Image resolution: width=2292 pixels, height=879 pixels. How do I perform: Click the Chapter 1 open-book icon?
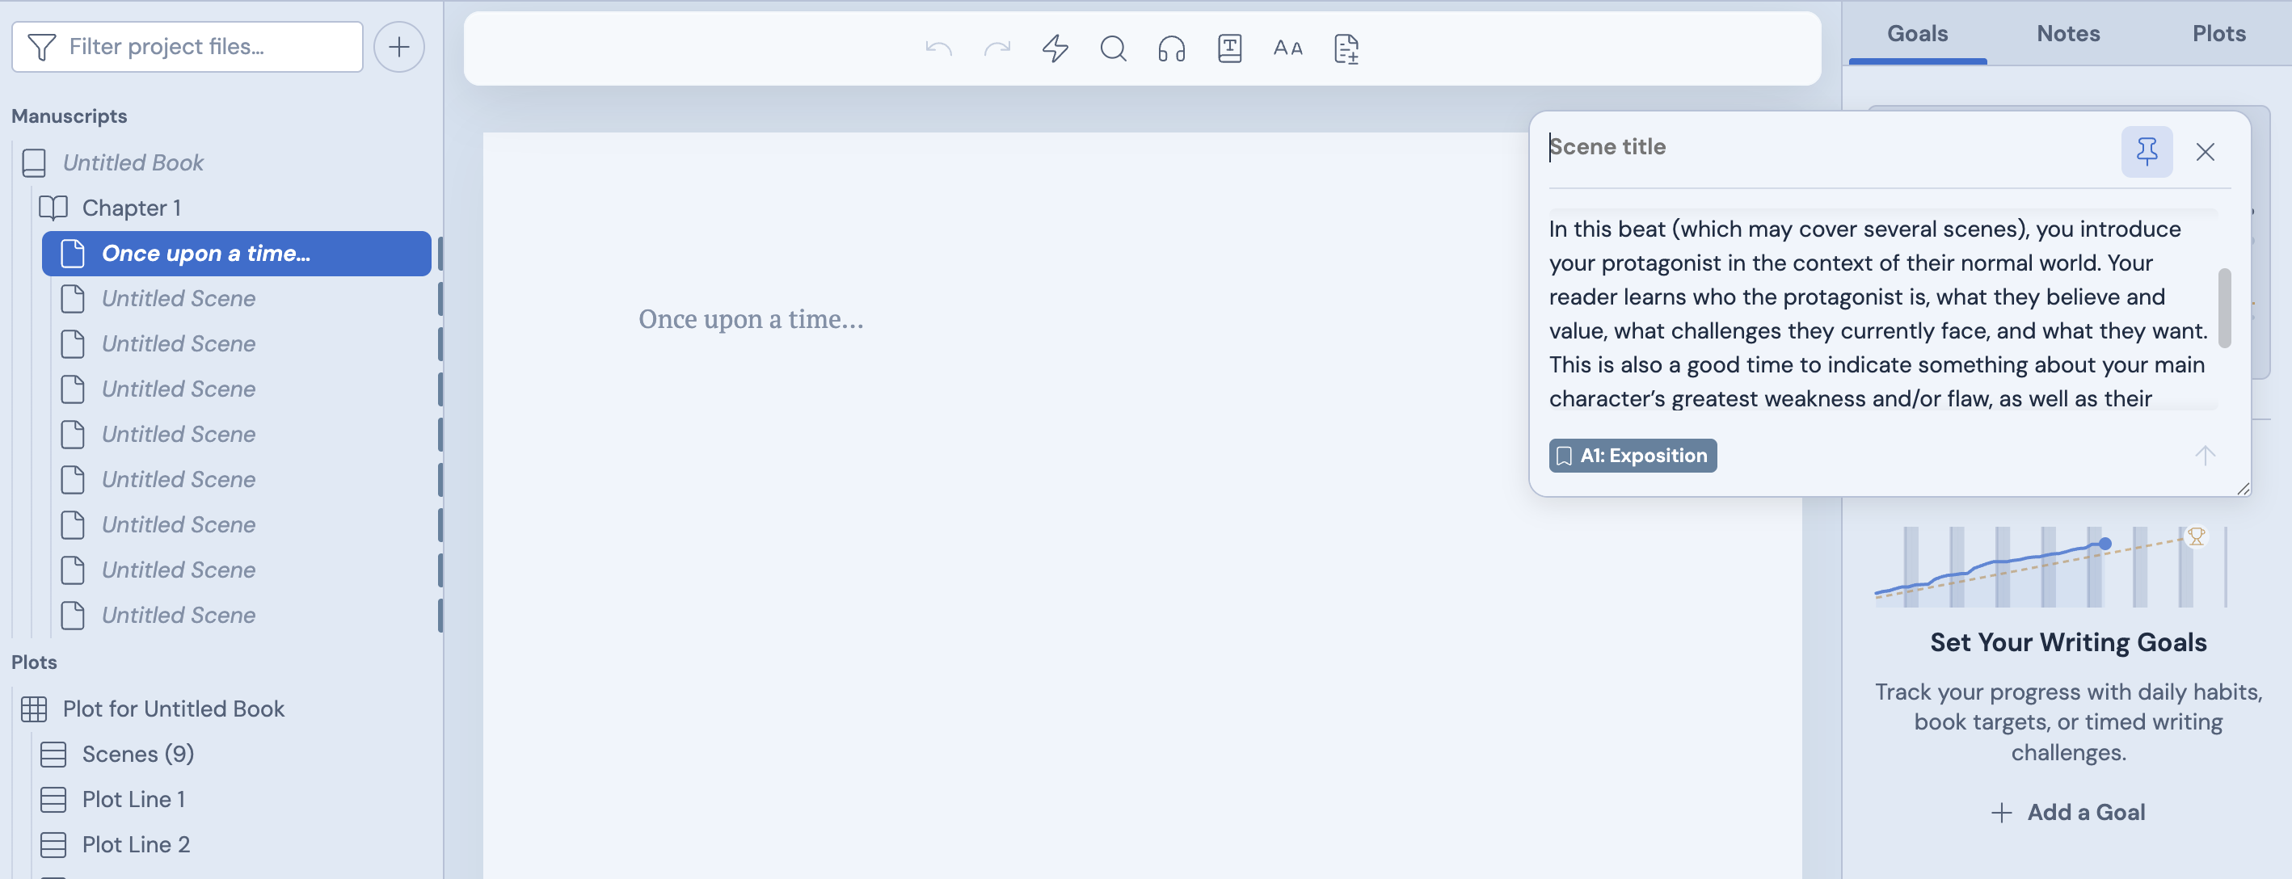[53, 208]
